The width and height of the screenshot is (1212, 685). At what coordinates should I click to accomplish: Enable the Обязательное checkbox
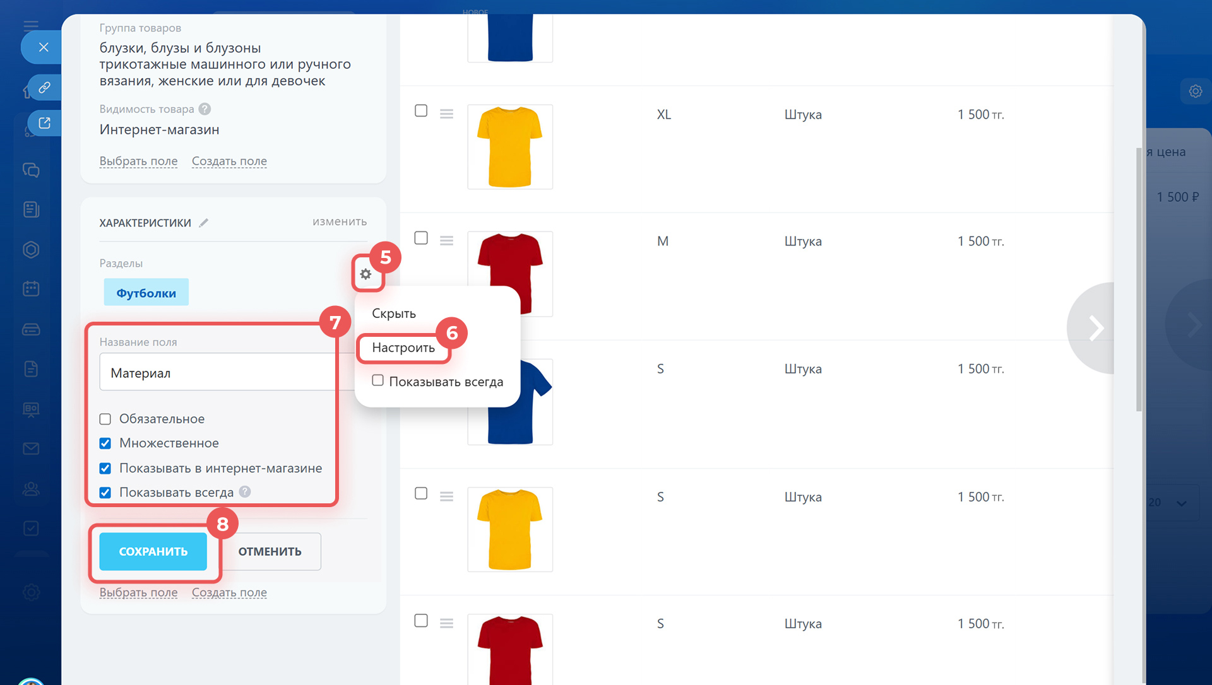tap(105, 419)
